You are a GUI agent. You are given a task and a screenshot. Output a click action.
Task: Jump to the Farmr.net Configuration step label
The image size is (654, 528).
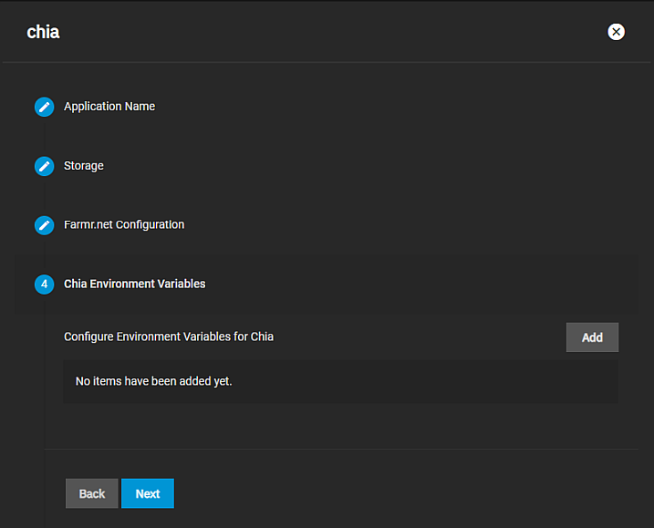click(124, 224)
